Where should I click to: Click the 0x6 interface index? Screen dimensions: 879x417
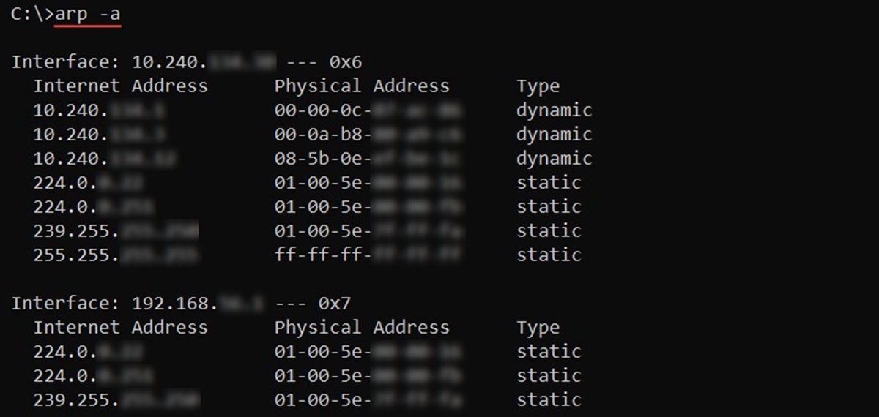click(340, 61)
